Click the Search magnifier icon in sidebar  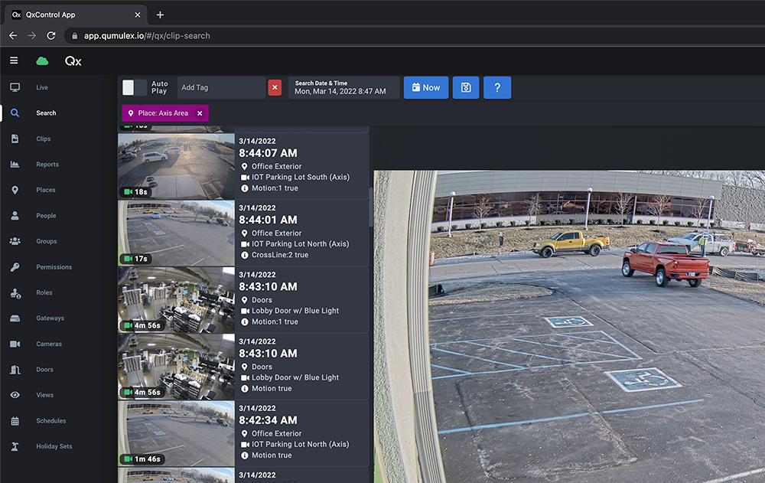[15, 113]
